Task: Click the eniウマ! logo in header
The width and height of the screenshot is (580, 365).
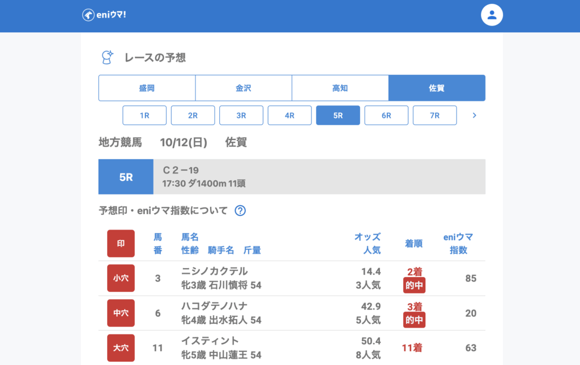Action: pos(104,15)
